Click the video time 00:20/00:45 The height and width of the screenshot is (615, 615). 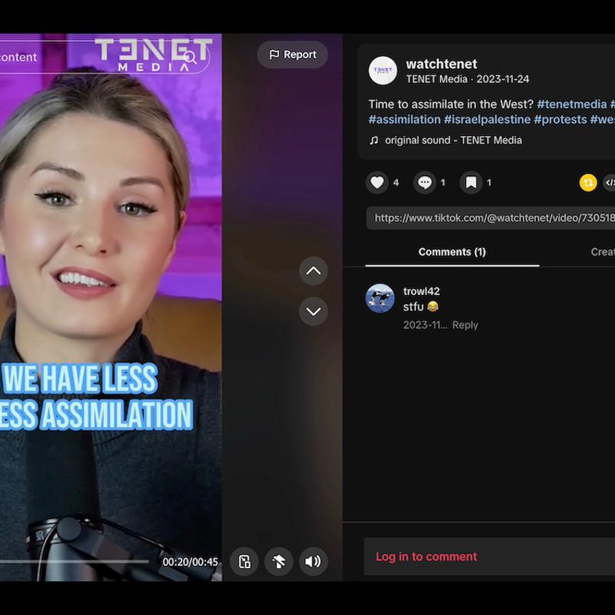[x=190, y=562]
